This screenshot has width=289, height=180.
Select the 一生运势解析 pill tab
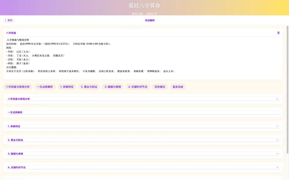pyautogui.click(x=45, y=87)
